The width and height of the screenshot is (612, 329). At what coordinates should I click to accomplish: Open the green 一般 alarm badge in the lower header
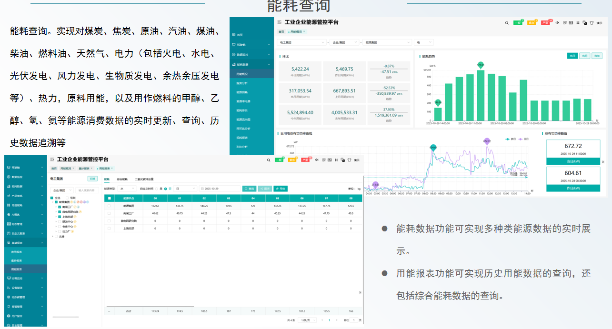pyautogui.click(x=280, y=160)
